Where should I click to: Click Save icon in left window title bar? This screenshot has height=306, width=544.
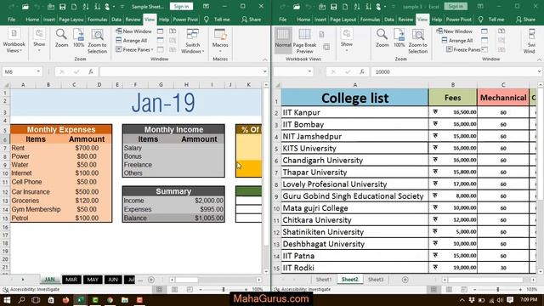[62, 7]
